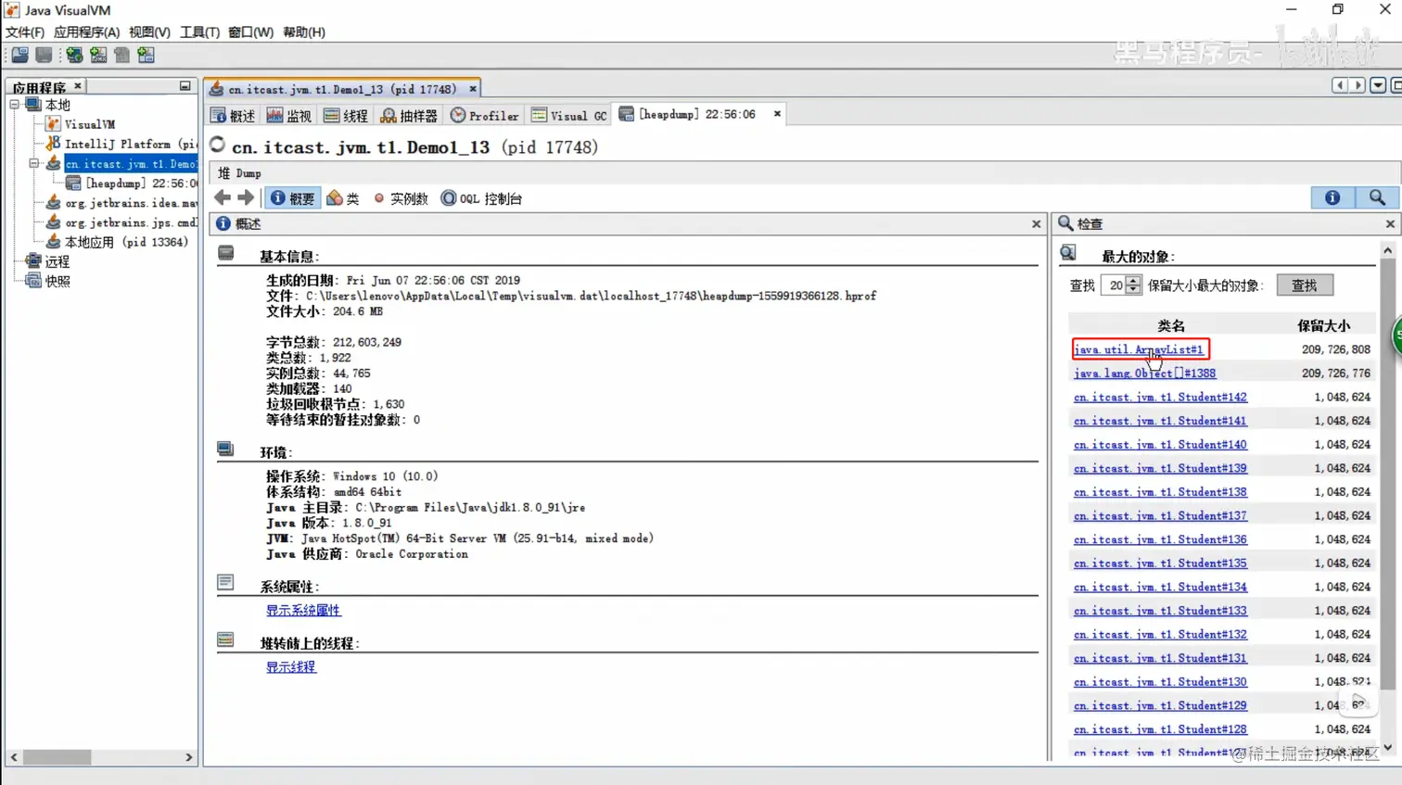Close the [heapdump] 22:56:06 tab
This screenshot has height=785, width=1402.
coord(777,114)
